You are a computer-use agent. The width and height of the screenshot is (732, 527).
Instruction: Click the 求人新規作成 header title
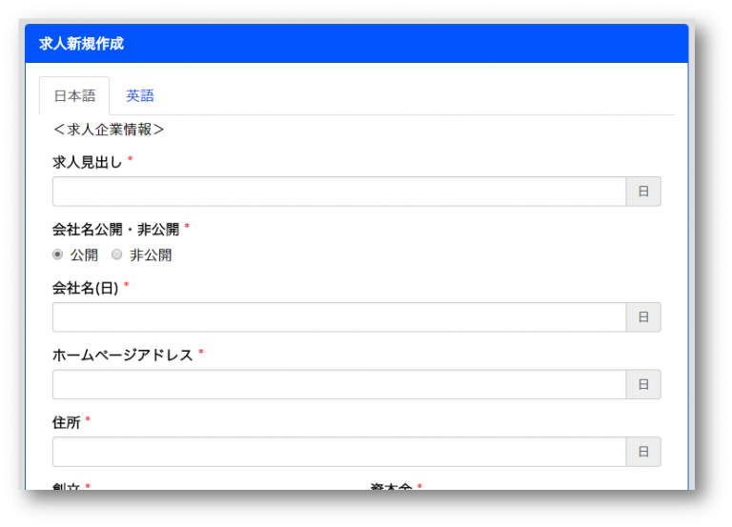point(81,44)
